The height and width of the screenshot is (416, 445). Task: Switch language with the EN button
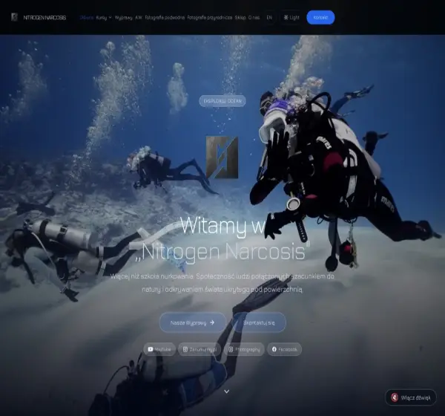tap(269, 18)
